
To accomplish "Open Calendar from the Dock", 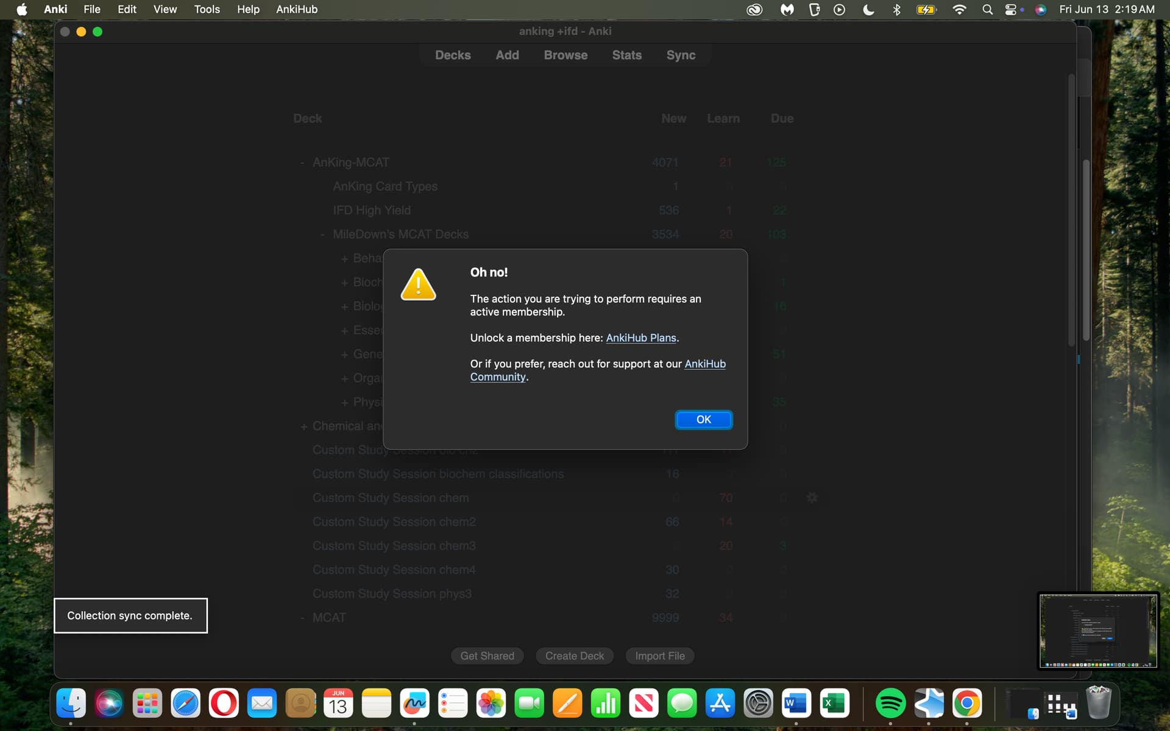I will tap(338, 703).
